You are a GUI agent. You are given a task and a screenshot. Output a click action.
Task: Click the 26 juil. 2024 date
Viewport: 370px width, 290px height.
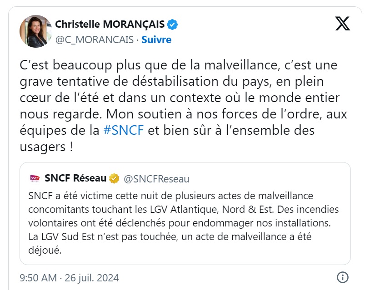[x=93, y=277]
